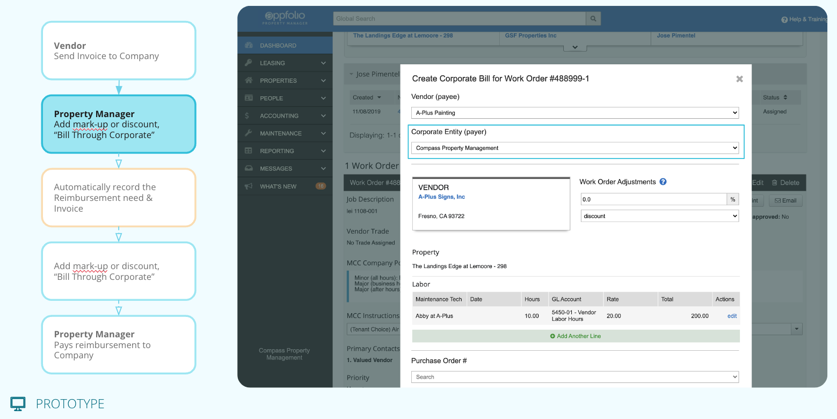Collapse the Jose Pimentel section triangle
The image size is (837, 419).
(x=352, y=75)
